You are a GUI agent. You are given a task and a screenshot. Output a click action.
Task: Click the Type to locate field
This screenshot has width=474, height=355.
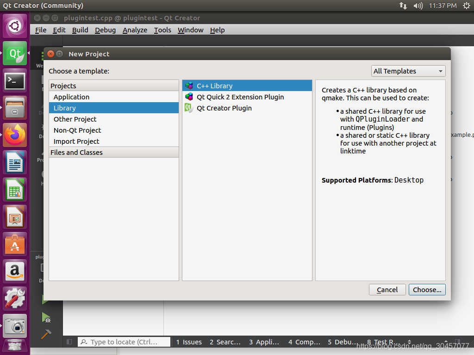[124, 342]
